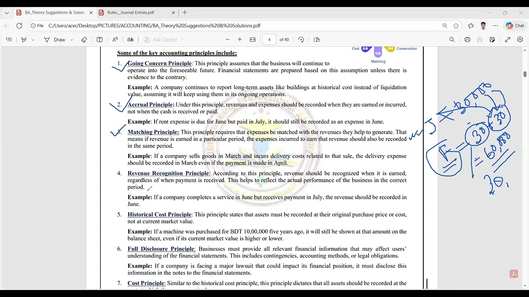Click the 'Matching Principle:' heading
The image size is (529, 297).
pos(153,132)
